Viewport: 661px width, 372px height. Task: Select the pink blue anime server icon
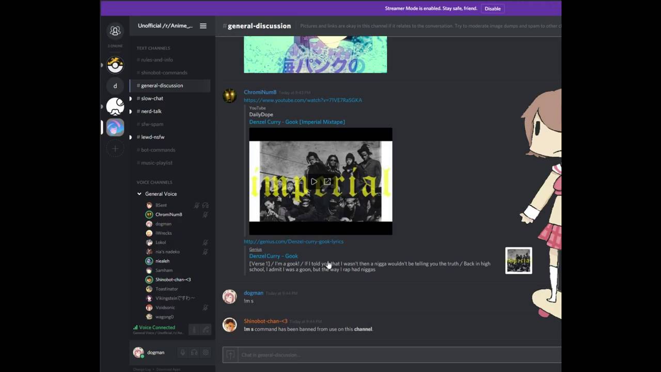[x=115, y=127]
